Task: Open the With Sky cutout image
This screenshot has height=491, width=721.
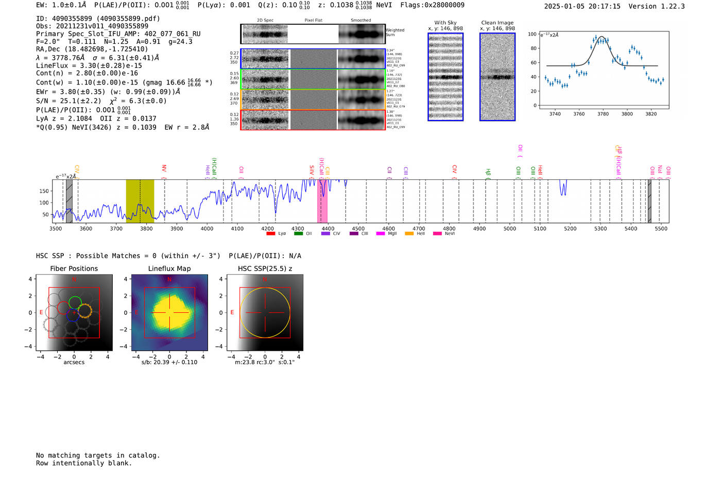Action: 445,77
